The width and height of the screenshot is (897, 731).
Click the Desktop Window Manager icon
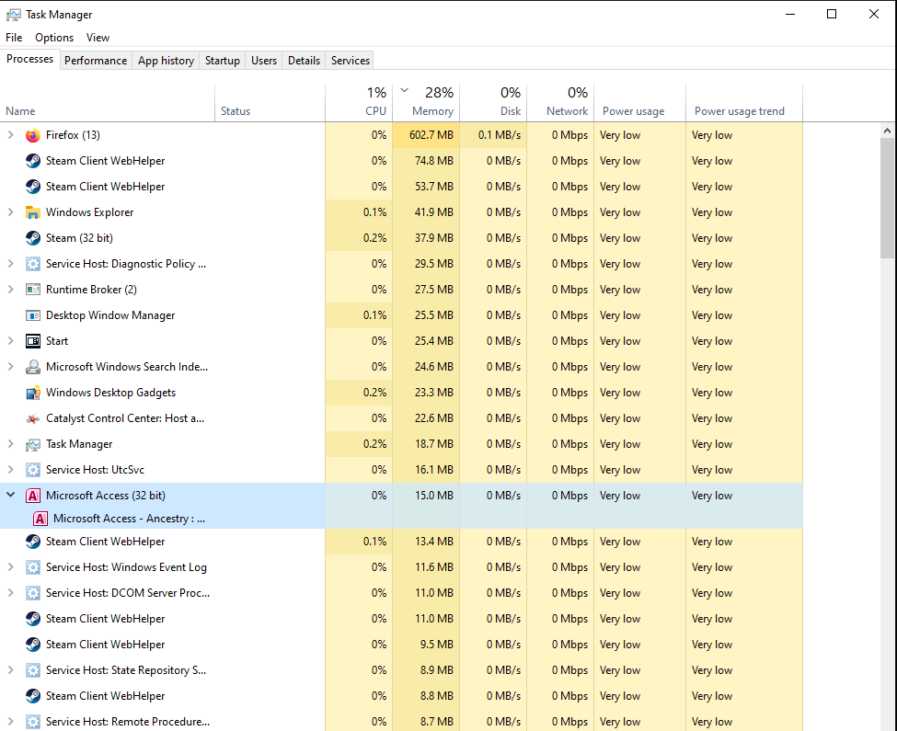point(32,315)
